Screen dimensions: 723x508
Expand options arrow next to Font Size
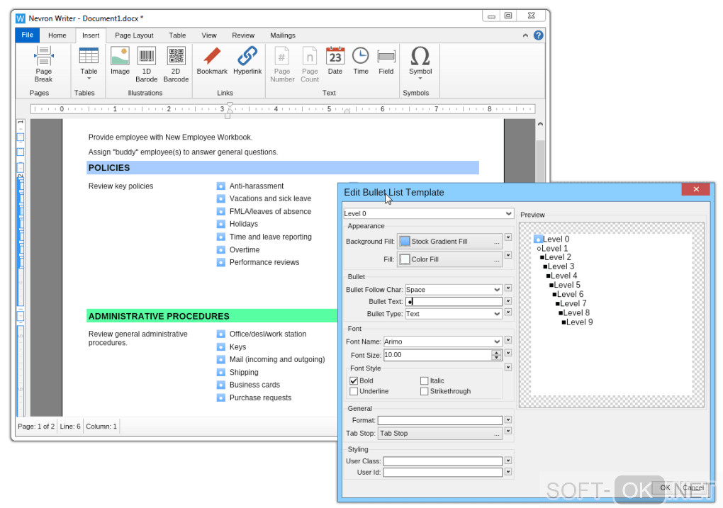(508, 353)
